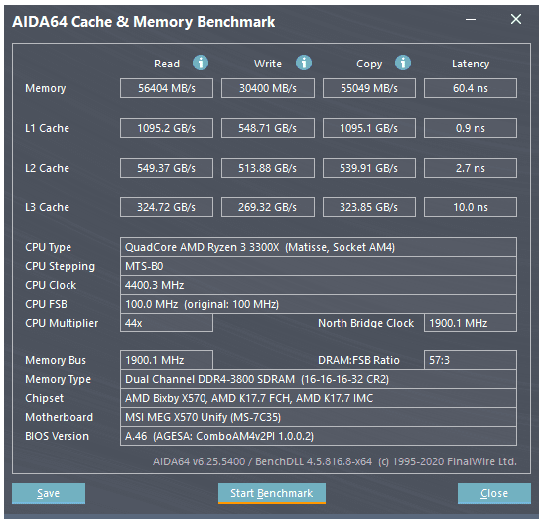This screenshot has width=547, height=525.
Task: Select L3 Cache write 269.32 GB/s
Action: pyautogui.click(x=268, y=207)
